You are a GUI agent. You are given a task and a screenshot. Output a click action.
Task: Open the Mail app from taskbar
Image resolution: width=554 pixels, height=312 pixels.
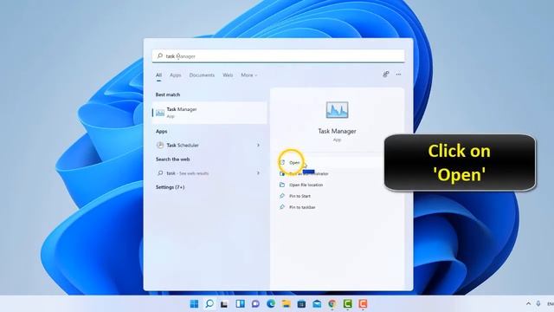[x=317, y=303]
